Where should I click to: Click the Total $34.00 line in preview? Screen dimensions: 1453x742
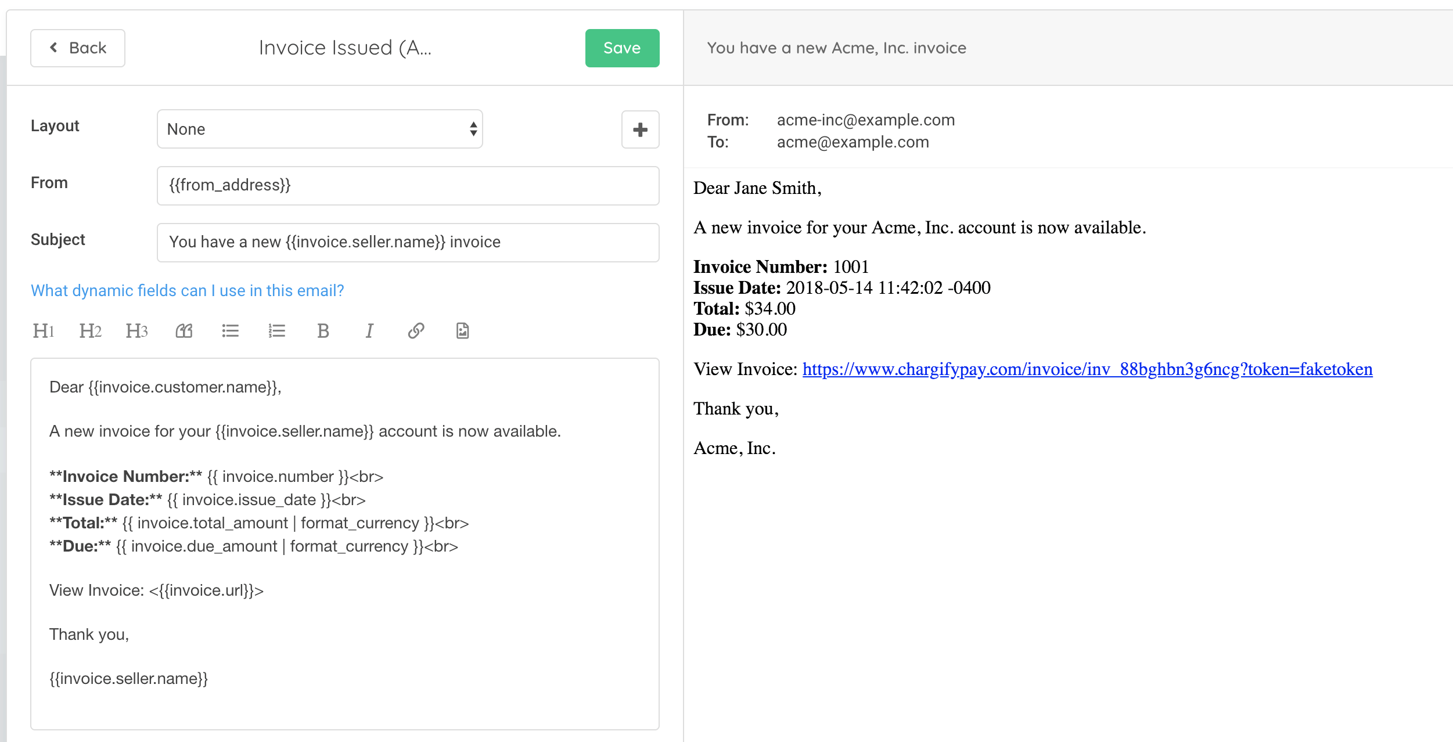(x=745, y=309)
